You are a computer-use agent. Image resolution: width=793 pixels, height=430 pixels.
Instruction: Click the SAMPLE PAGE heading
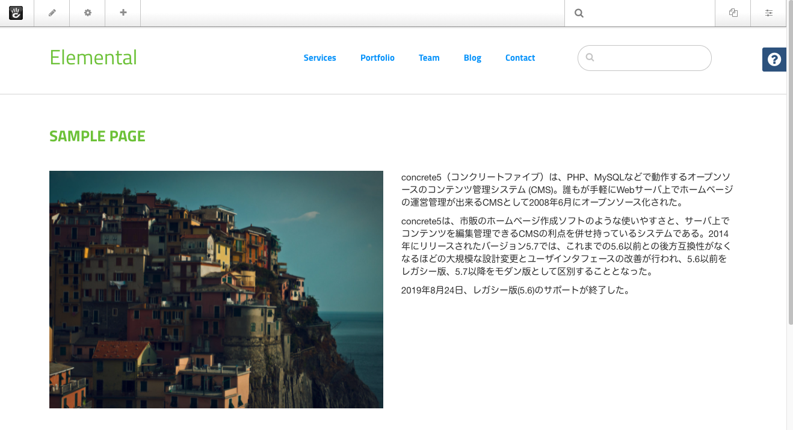[97, 136]
